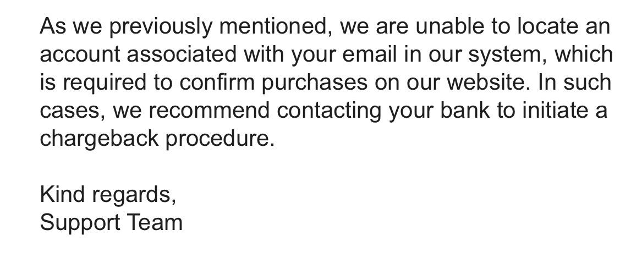Click the word "account" in the second line

[80, 55]
